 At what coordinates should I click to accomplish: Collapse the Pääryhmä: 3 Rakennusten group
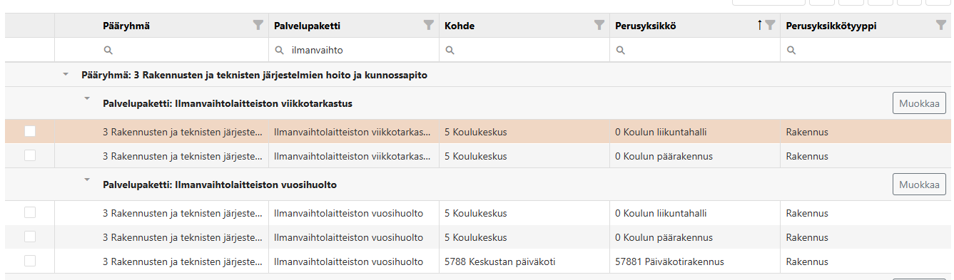tap(66, 74)
